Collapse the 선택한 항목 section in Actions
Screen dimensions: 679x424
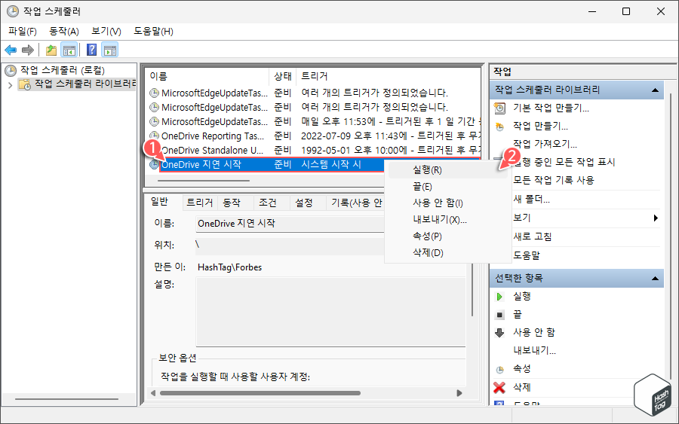point(655,279)
